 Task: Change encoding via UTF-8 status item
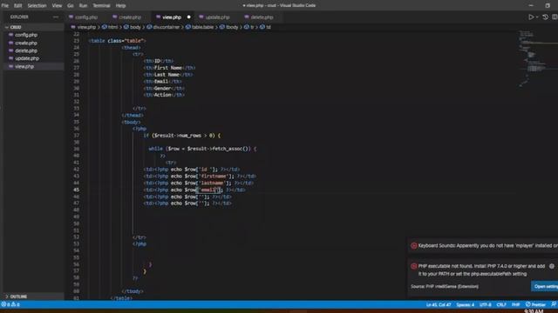[486, 304]
